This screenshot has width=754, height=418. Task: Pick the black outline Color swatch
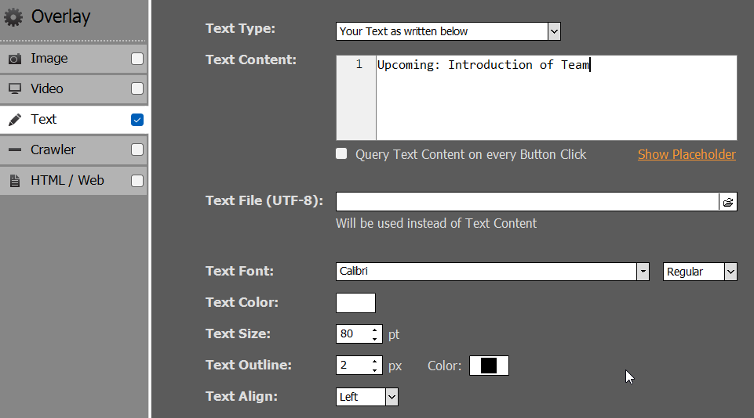(489, 366)
